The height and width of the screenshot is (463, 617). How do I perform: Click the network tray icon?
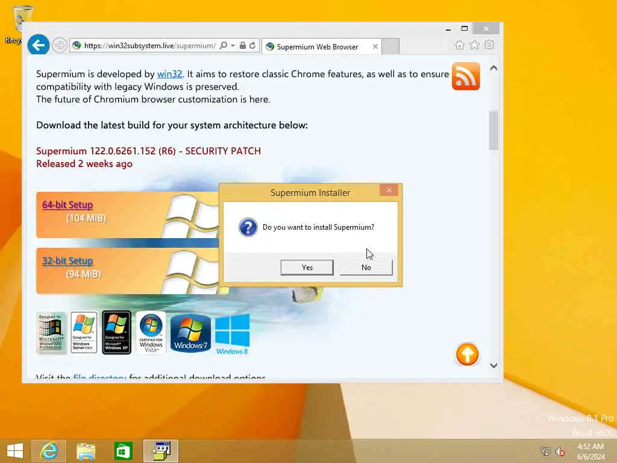pos(545,451)
